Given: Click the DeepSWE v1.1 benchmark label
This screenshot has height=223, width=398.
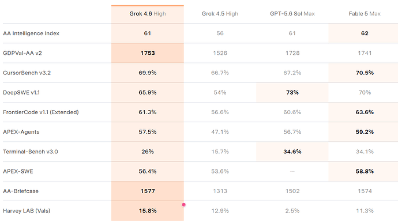Looking at the screenshot, I should click(x=21, y=93).
